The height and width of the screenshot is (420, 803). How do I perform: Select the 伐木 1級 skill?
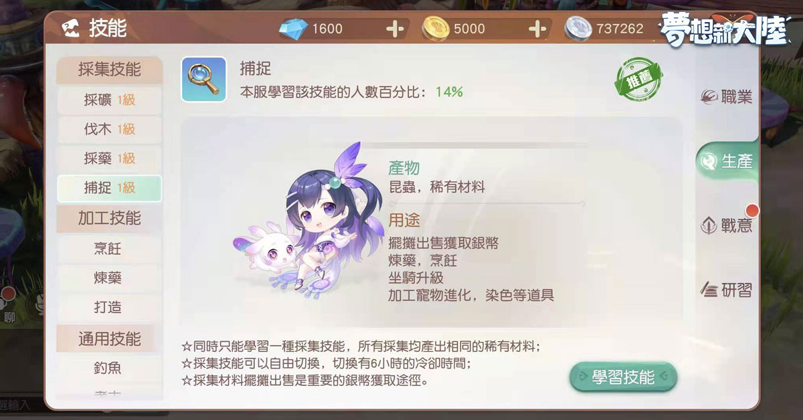point(110,129)
